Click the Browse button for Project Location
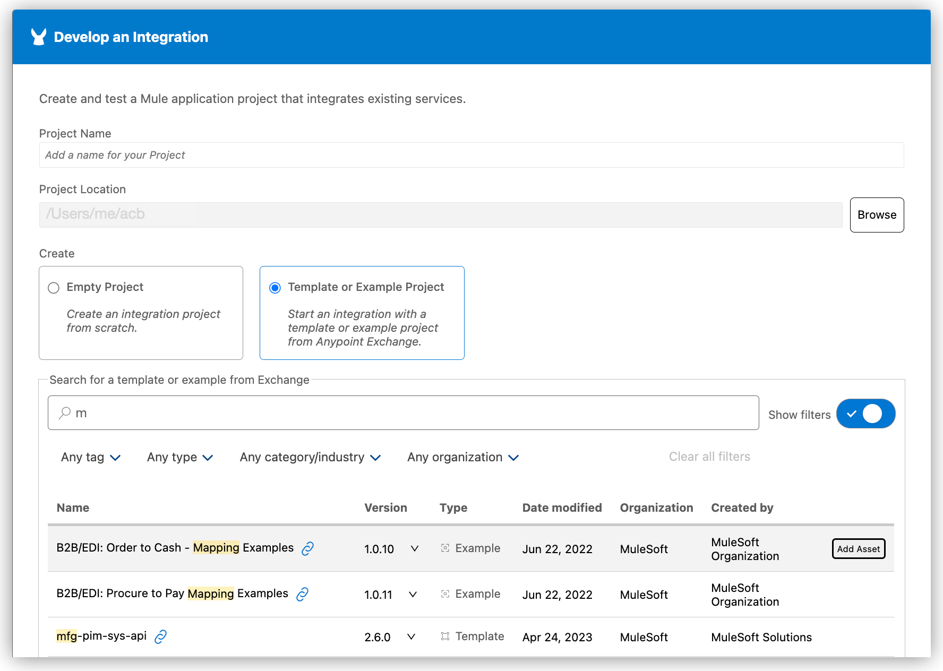This screenshot has height=671, width=943. pos(876,214)
